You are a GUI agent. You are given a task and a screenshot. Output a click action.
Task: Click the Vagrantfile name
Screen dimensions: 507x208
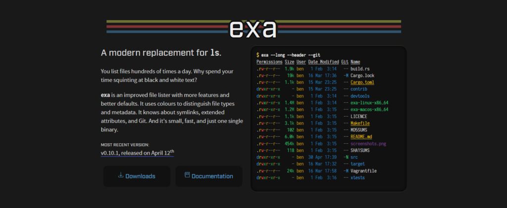pos(364,171)
